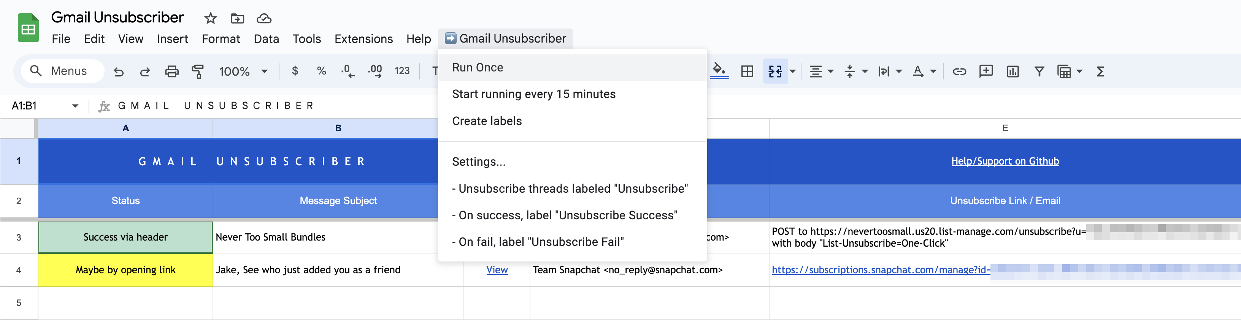The image size is (1241, 320).
Task: Check the cloud save status icon
Action: coord(264,19)
